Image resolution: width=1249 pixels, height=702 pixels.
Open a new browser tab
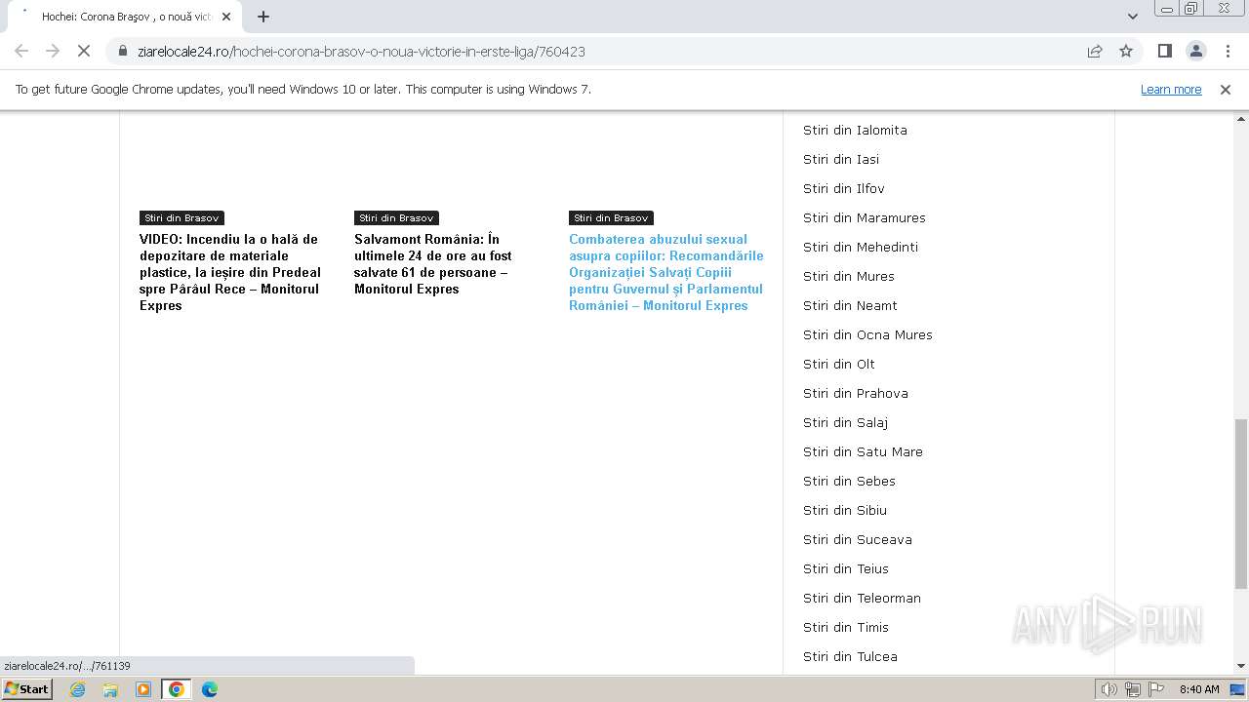click(262, 17)
